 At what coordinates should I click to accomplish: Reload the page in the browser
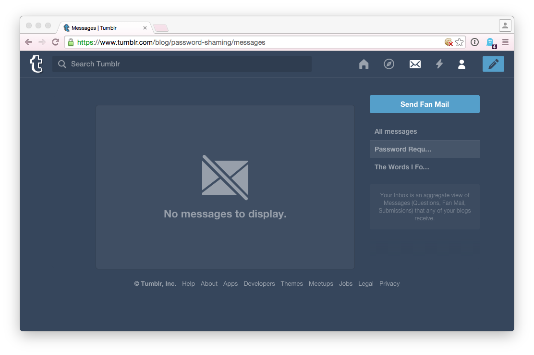(x=56, y=42)
